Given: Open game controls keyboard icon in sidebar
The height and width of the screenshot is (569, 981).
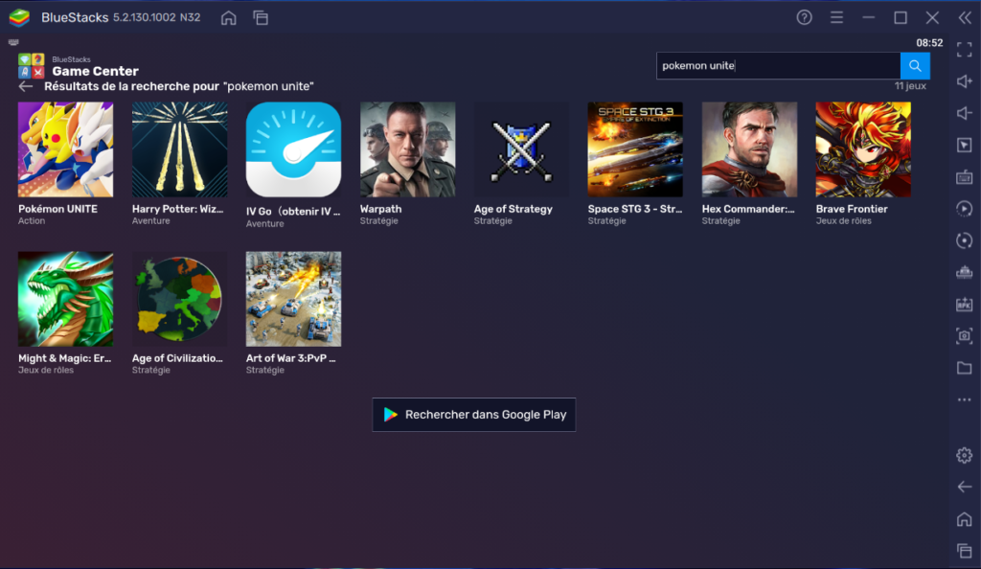Looking at the screenshot, I should coord(964,177).
